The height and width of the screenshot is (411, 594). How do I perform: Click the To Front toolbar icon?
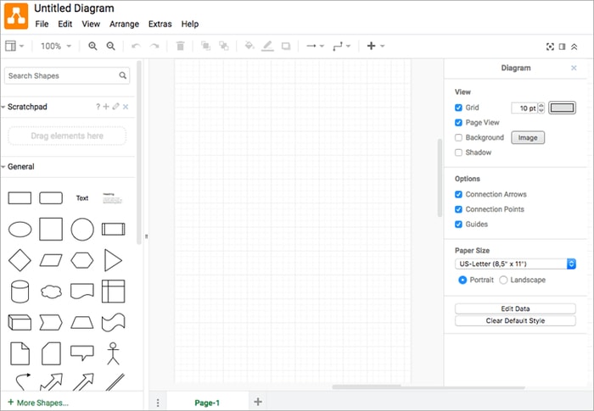coord(205,46)
